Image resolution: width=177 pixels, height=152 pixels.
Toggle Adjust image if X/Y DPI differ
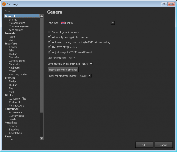coord(49,52)
